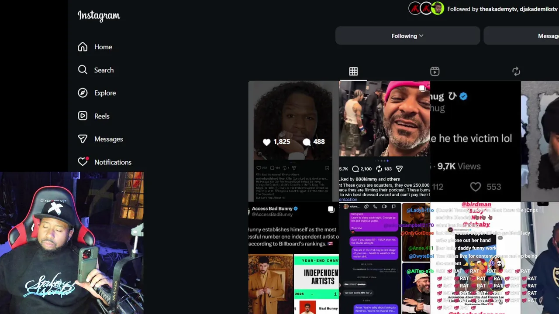
Task: Switch to the profile reels tab
Action: 435,71
